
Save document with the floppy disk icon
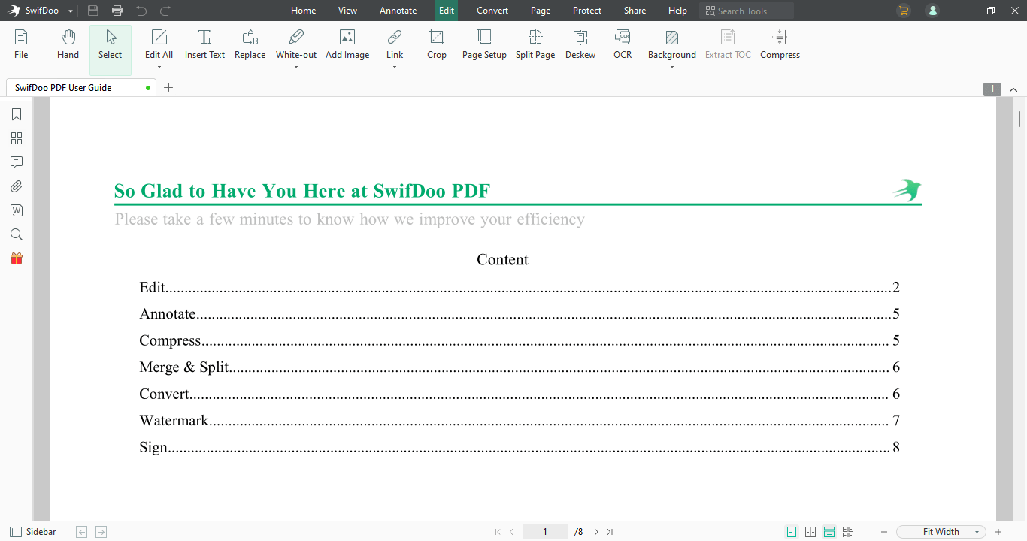pos(93,11)
